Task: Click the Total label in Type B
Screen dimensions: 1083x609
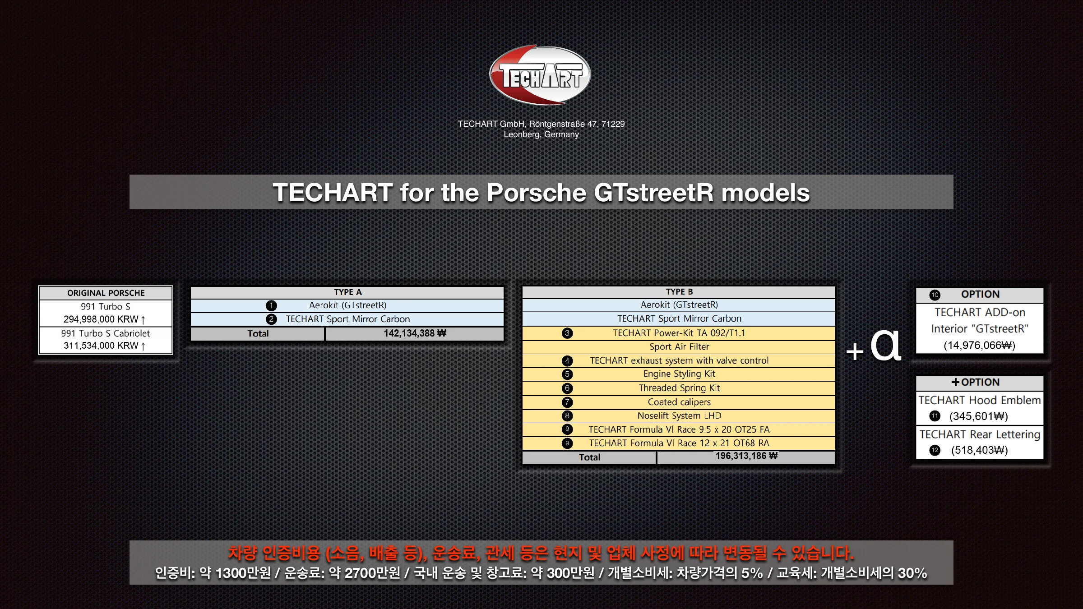Action: 589,457
